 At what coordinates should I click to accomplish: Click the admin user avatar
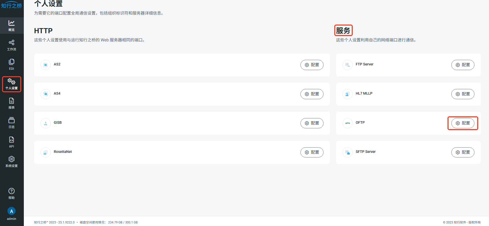12,211
